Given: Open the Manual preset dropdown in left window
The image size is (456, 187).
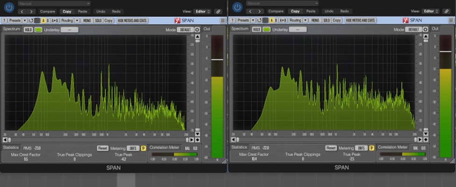Looking at the screenshot, I should coord(54,3).
